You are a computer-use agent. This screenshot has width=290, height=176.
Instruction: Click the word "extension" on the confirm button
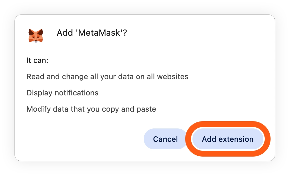point(236,139)
